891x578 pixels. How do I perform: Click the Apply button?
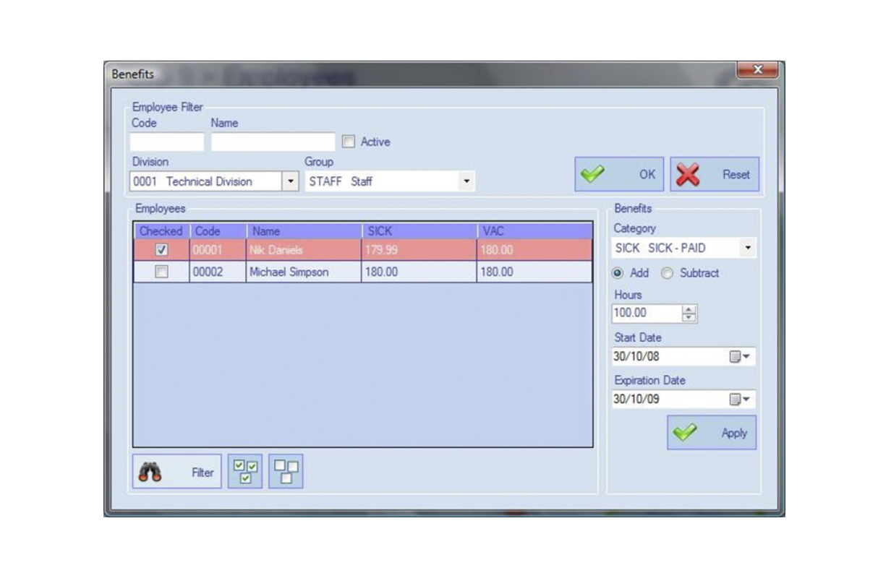pos(712,433)
